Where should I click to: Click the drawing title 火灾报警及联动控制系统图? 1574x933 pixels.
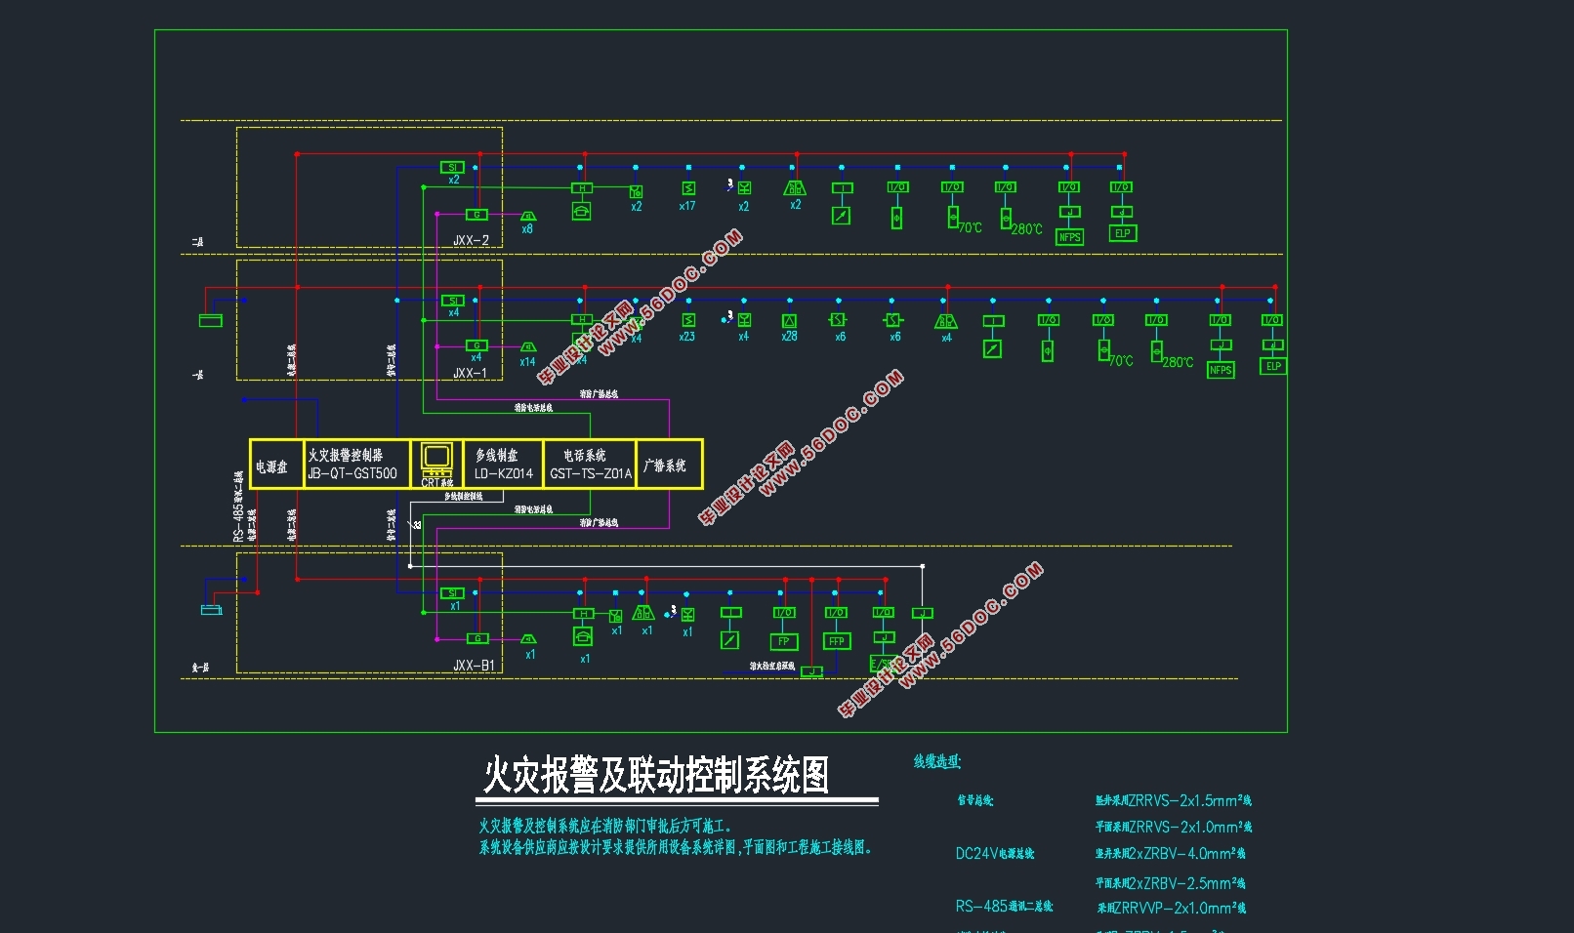click(x=656, y=776)
